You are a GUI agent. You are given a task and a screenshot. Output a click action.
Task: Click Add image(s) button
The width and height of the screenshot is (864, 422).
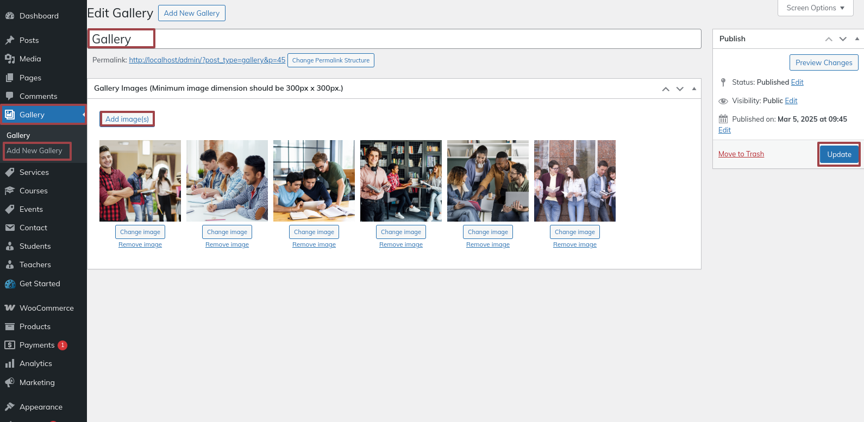pyautogui.click(x=127, y=119)
